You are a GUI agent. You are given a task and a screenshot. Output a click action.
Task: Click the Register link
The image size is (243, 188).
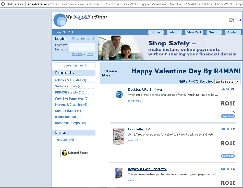(77, 54)
